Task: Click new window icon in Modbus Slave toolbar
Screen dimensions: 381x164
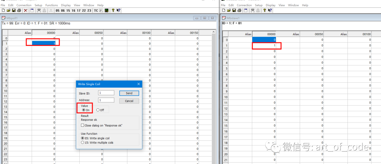Action: 246,11
